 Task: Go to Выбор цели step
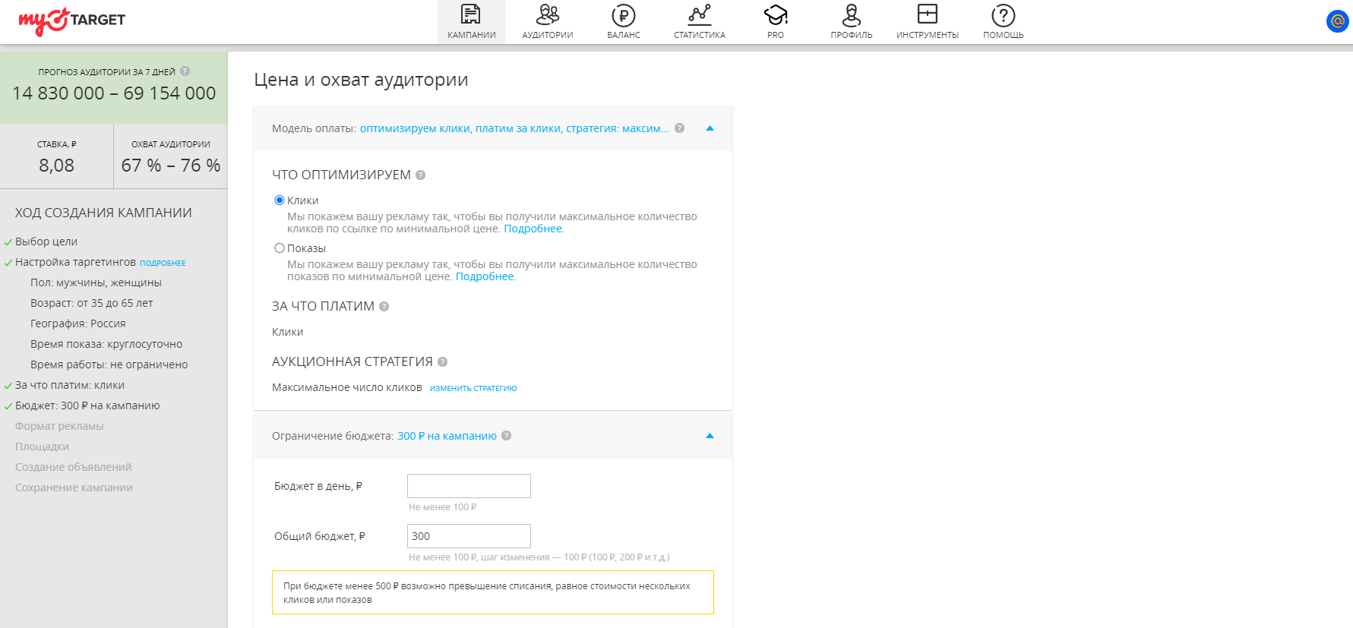(x=46, y=241)
